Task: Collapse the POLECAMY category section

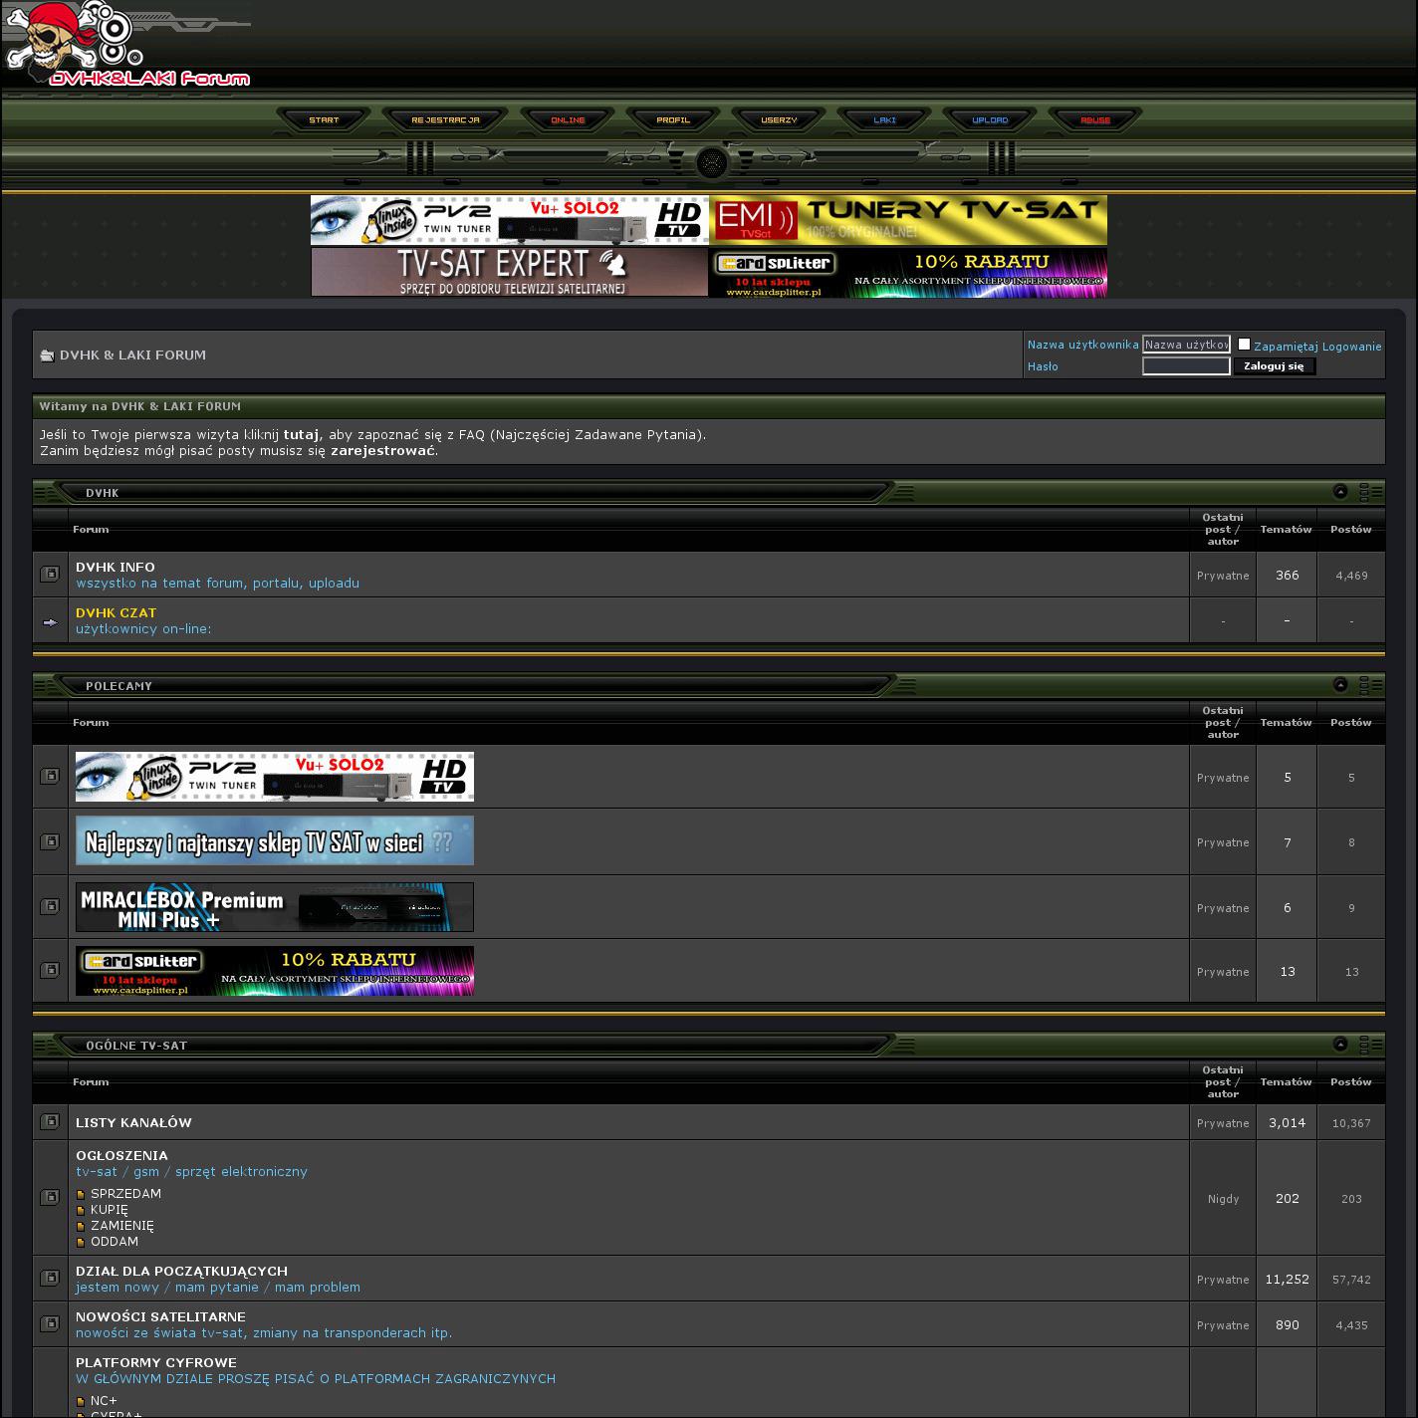Action: [1340, 685]
